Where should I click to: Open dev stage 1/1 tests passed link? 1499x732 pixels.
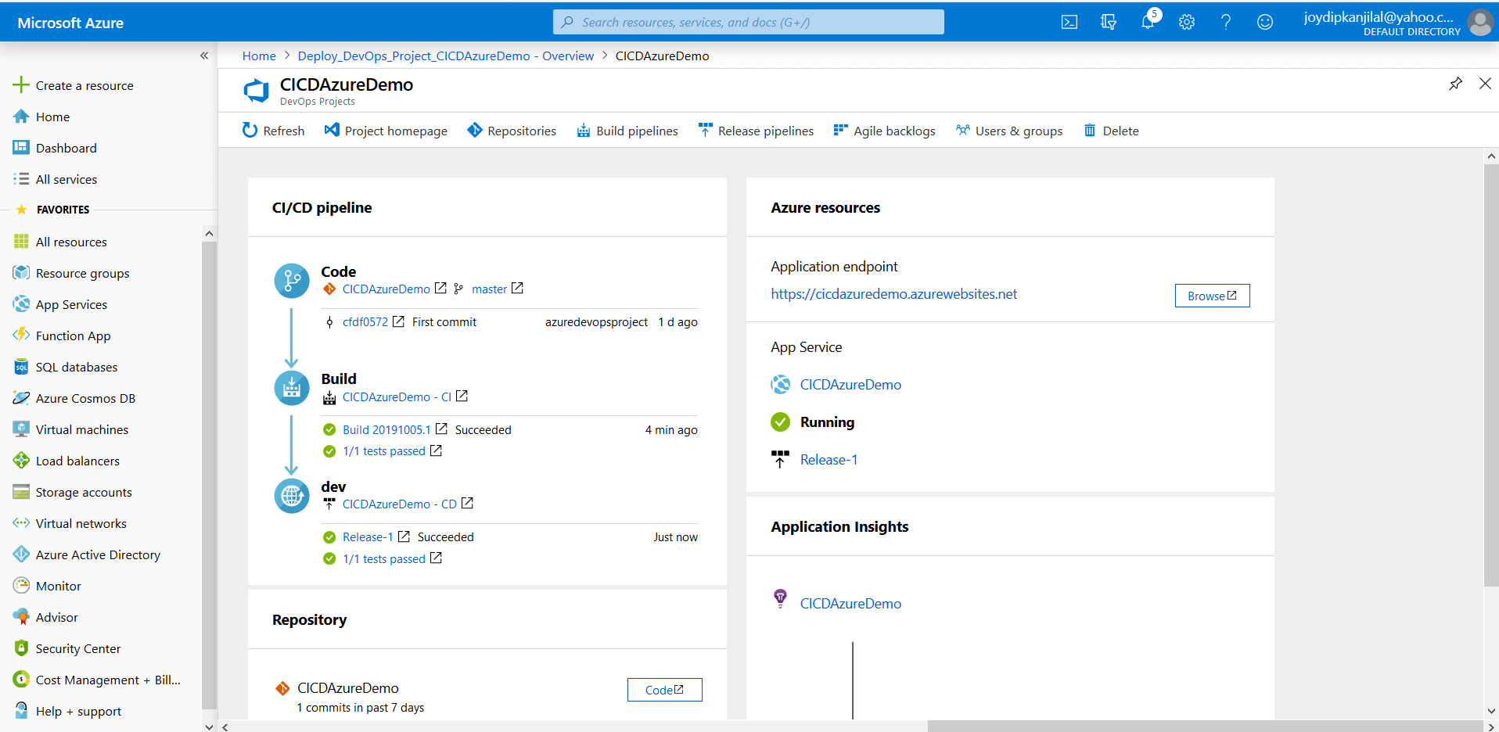coord(384,558)
